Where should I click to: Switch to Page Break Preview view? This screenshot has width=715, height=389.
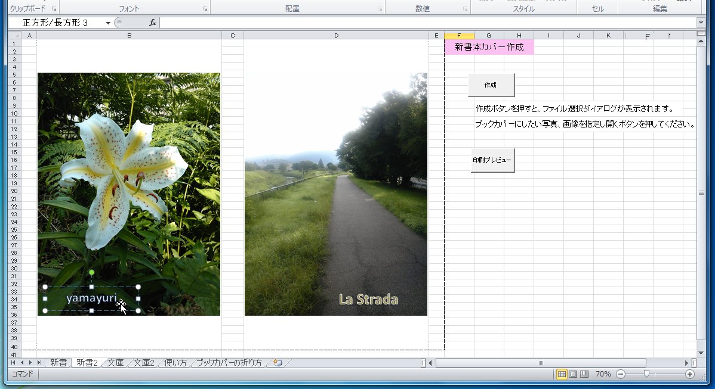click(x=584, y=374)
